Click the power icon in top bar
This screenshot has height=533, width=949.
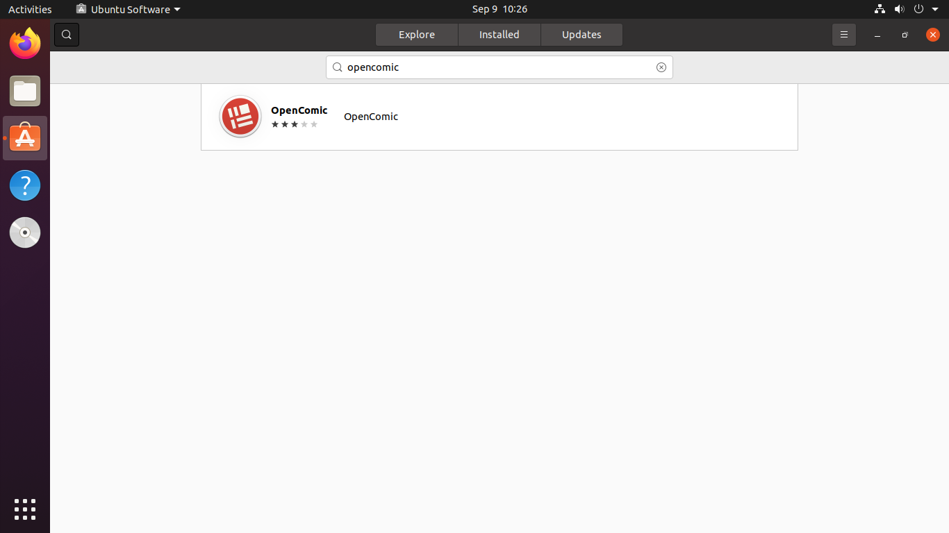(918, 9)
